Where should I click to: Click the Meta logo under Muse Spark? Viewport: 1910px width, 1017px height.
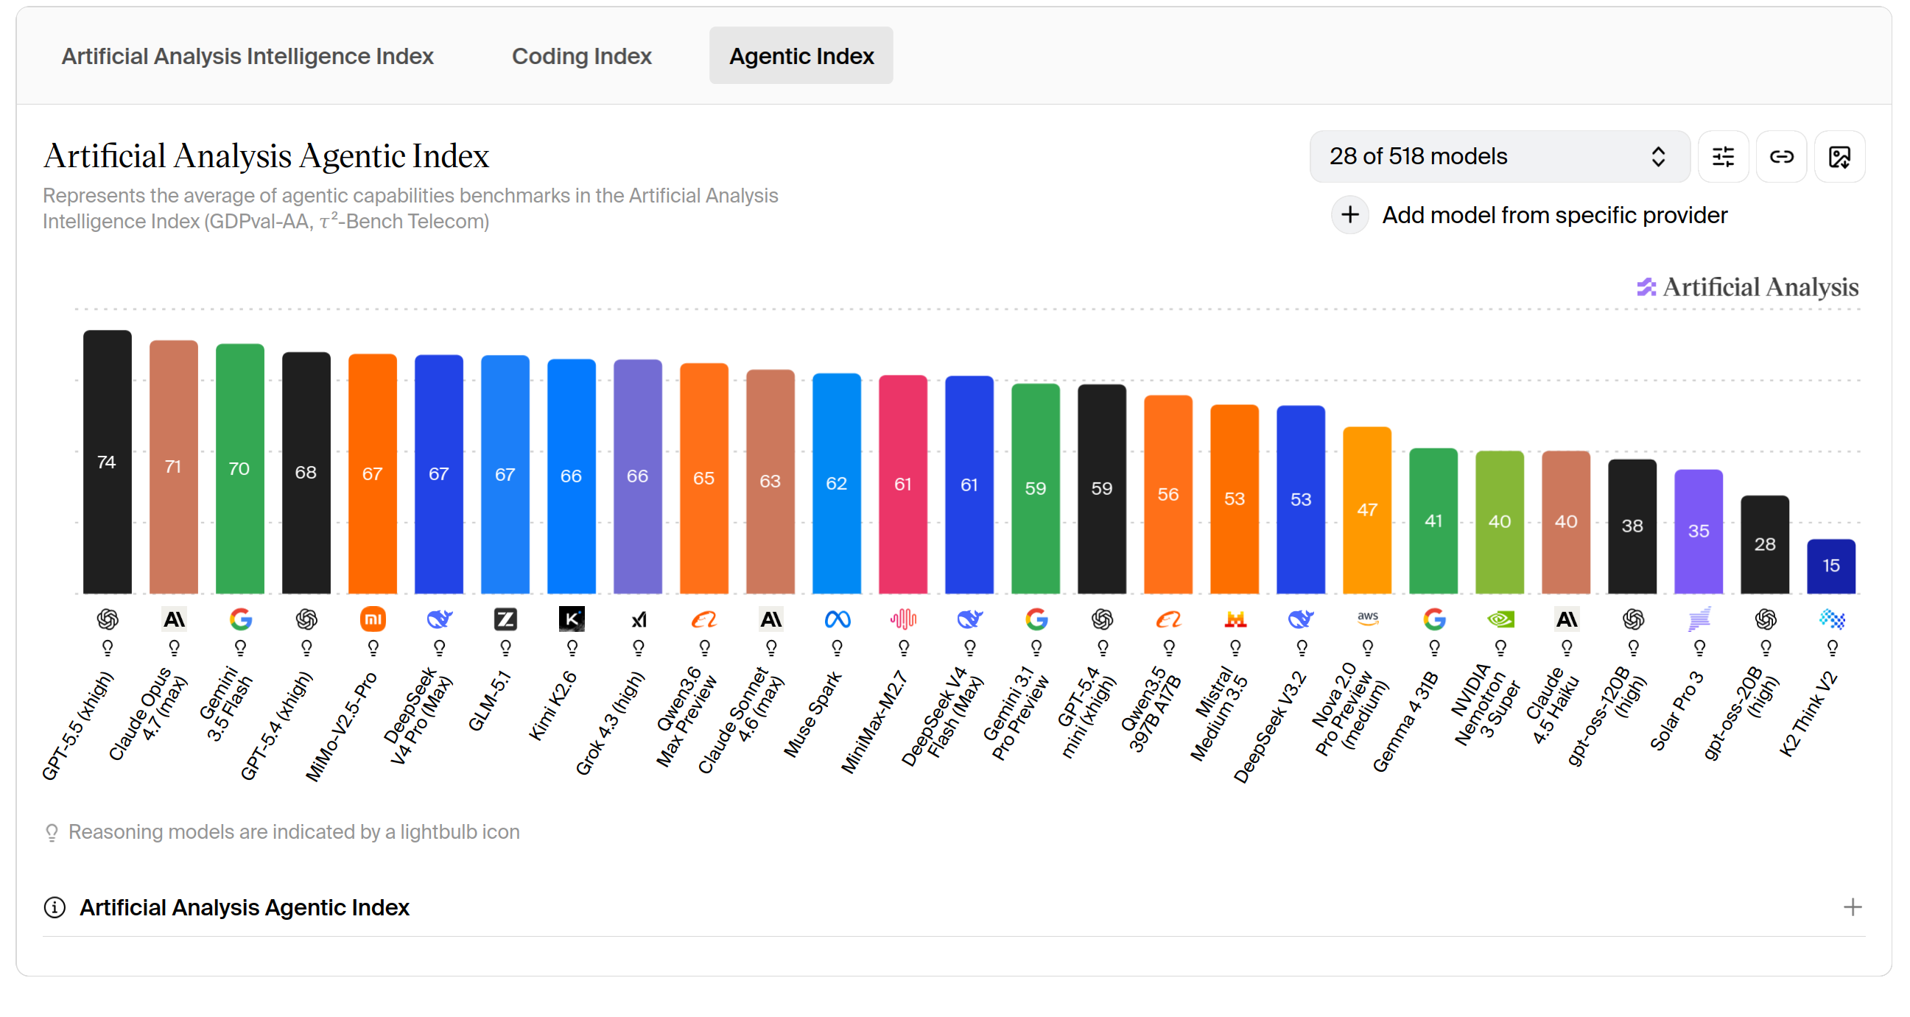(x=837, y=619)
